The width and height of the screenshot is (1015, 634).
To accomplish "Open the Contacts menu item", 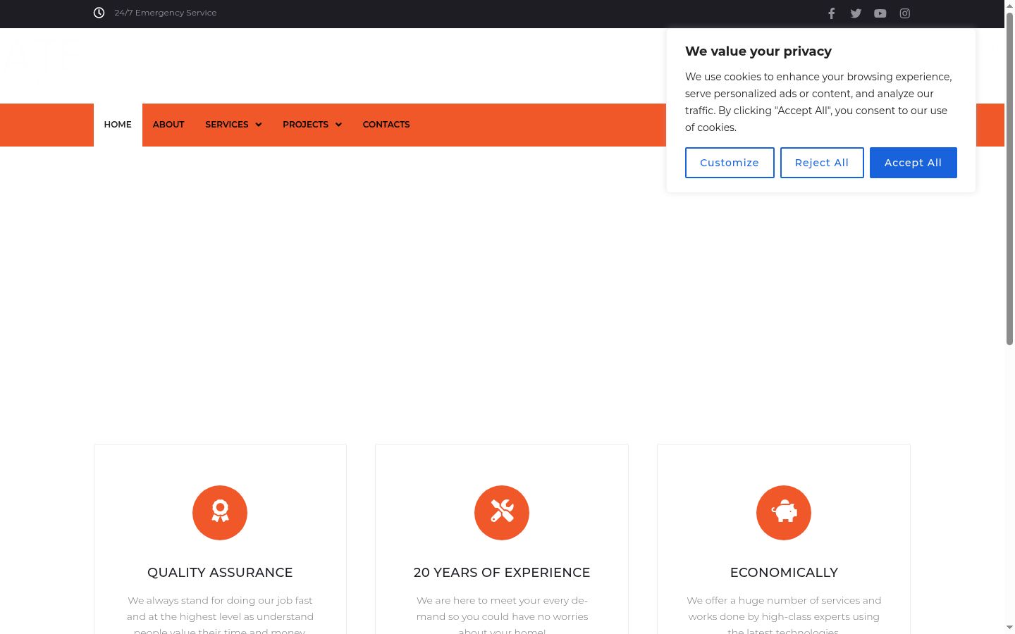I will point(386,125).
